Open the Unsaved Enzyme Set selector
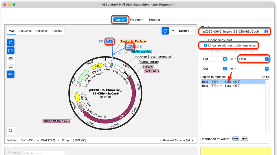 (177, 140)
